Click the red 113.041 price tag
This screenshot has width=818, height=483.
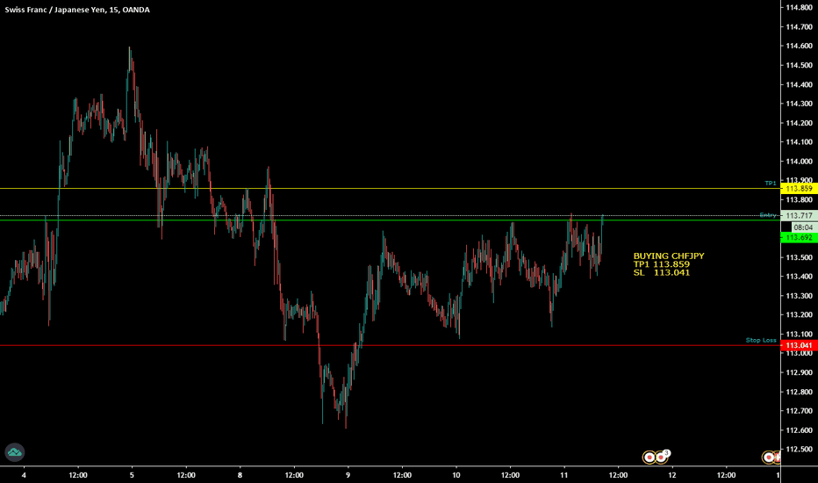point(799,345)
